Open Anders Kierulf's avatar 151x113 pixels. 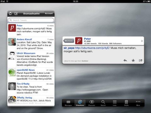point(12,42)
